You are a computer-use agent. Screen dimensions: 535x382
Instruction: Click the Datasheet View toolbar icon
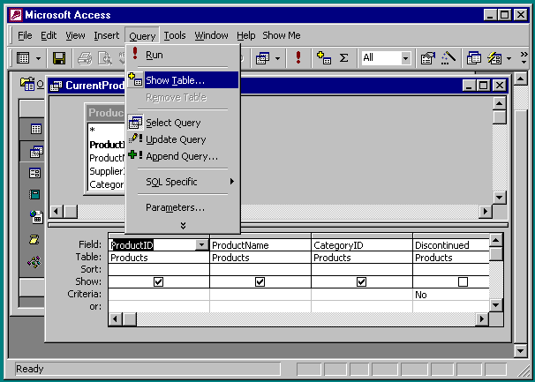(23, 58)
